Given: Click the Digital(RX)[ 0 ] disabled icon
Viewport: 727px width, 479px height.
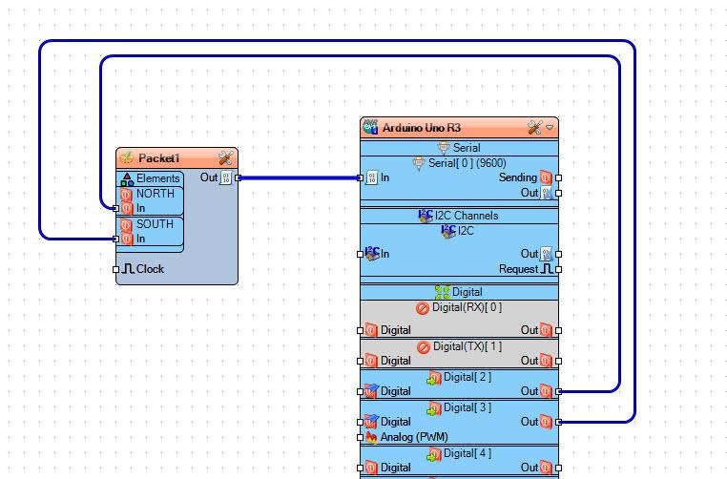Looking at the screenshot, I should point(423,308).
